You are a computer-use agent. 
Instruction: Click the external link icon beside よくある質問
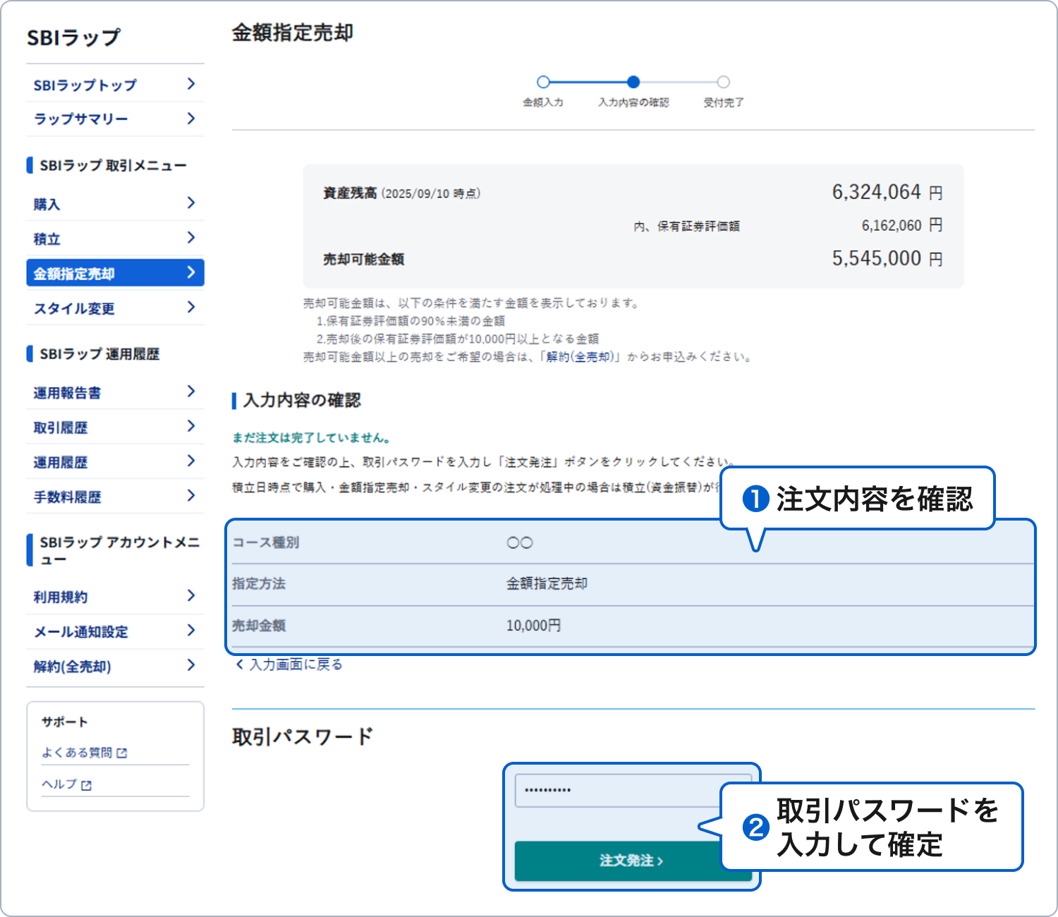click(122, 753)
